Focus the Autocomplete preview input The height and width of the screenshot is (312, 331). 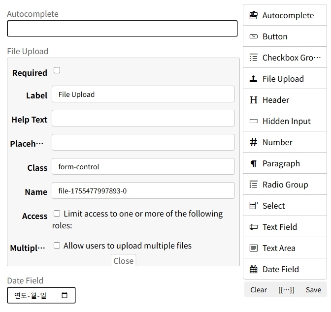(122, 29)
